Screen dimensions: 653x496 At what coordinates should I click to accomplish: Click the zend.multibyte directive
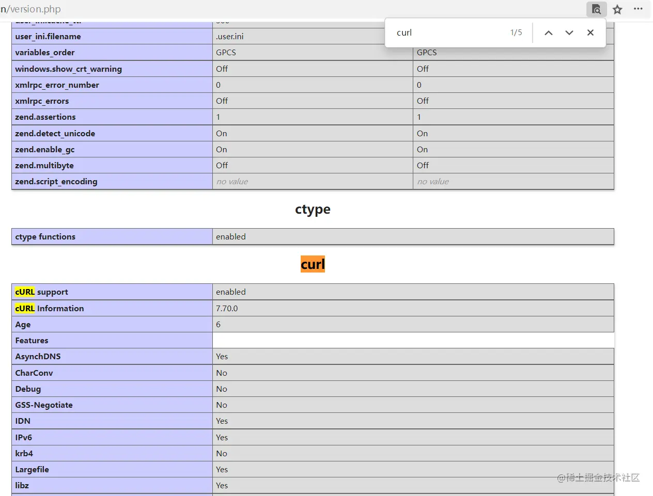tap(44, 165)
